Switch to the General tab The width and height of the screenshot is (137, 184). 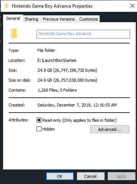13,18
